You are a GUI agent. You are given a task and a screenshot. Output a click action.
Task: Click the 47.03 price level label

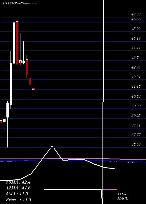[136, 14]
